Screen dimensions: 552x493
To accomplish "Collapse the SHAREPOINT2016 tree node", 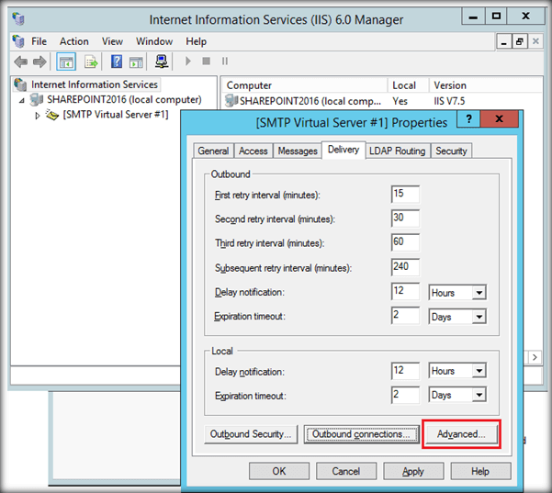I will point(22,101).
